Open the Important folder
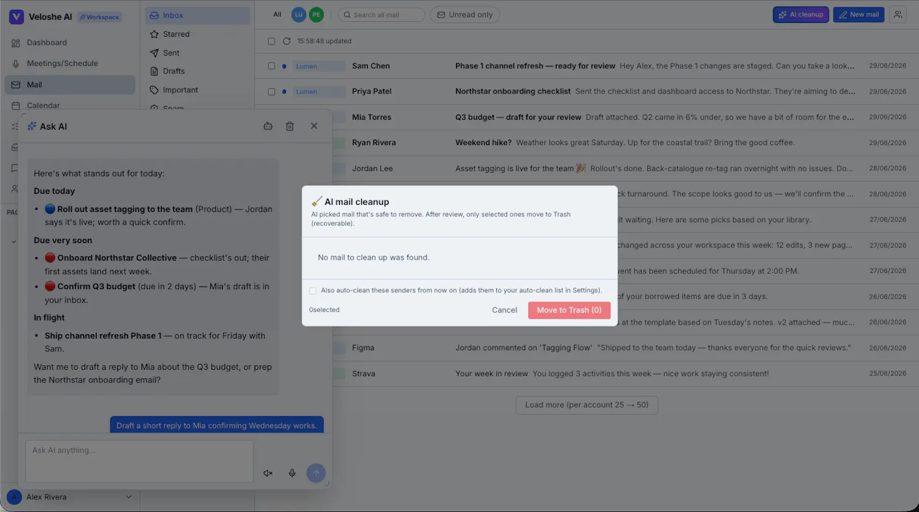Image resolution: width=919 pixels, height=512 pixels. click(x=197, y=90)
